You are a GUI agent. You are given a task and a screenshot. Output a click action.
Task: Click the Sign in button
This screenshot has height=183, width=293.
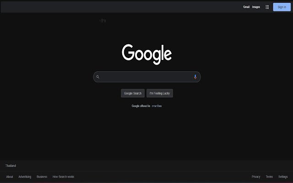[x=282, y=7]
